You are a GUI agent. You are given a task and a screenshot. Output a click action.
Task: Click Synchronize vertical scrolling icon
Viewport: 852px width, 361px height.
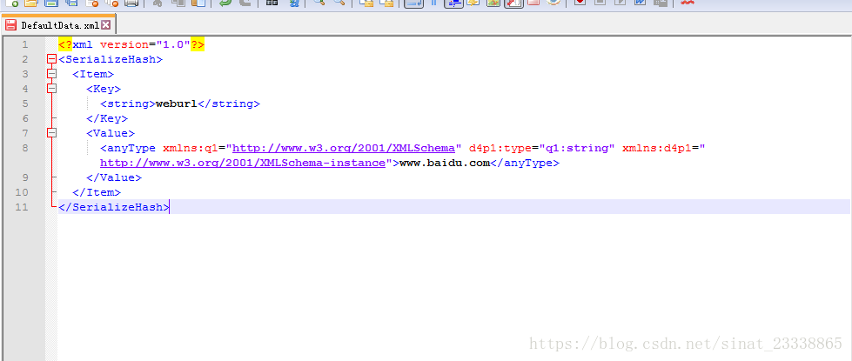(x=366, y=3)
